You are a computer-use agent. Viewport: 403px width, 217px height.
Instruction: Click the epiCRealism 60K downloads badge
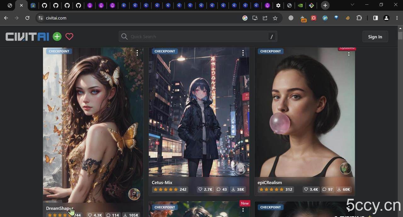(x=343, y=189)
